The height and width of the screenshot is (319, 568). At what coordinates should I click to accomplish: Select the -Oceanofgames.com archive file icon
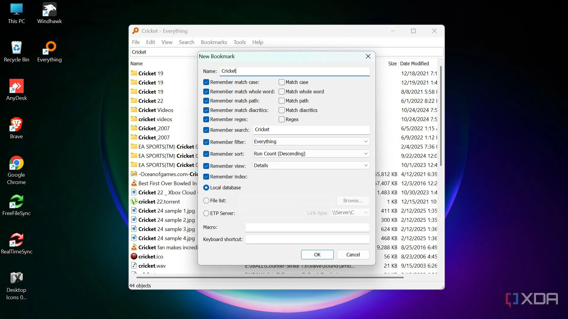click(x=134, y=174)
